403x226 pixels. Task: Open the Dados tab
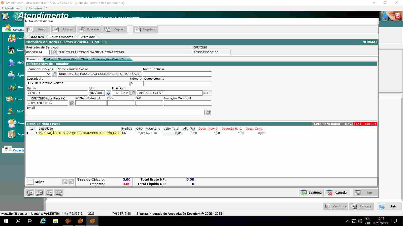pos(48,59)
